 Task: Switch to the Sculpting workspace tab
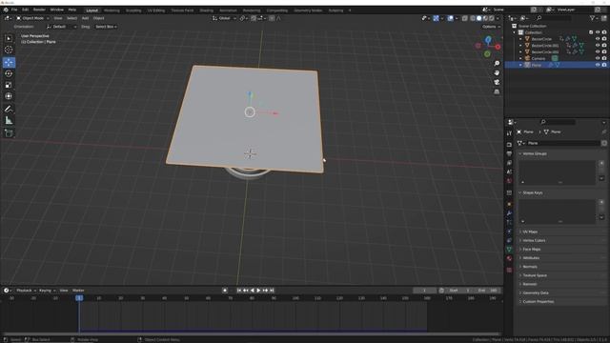click(133, 10)
